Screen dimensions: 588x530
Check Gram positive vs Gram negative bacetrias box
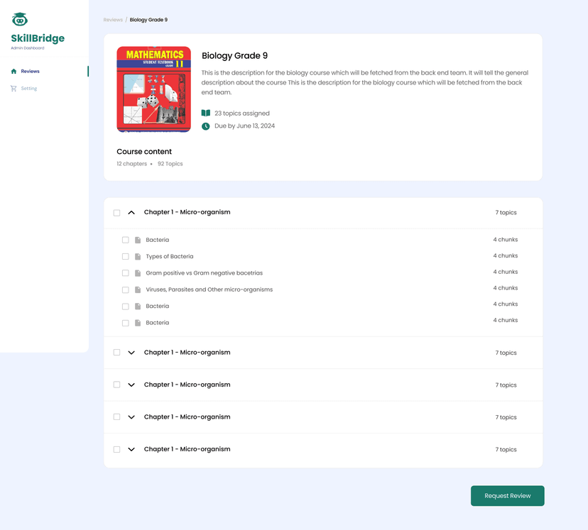pos(125,273)
